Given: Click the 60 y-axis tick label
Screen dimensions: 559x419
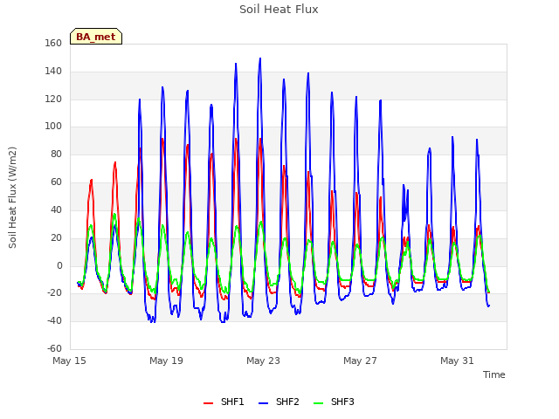Looking at the screenshot, I should [56, 182].
